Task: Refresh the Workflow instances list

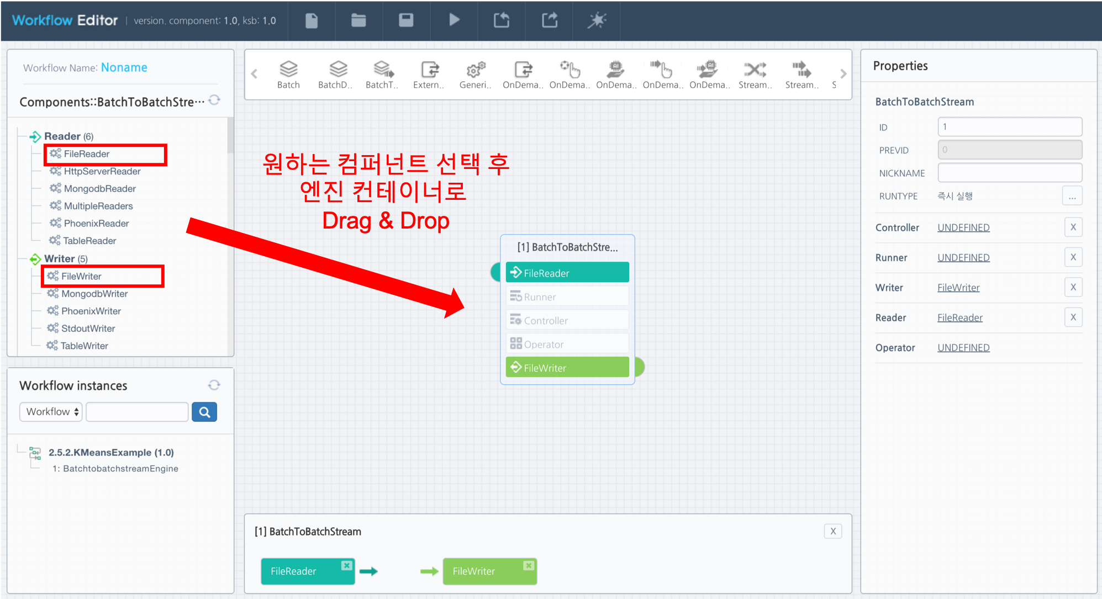Action: [214, 385]
